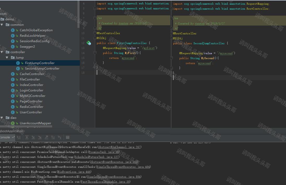Click the SecondJumpController class name in code
Screen dimensions: 286x185
click(x=209, y=43)
